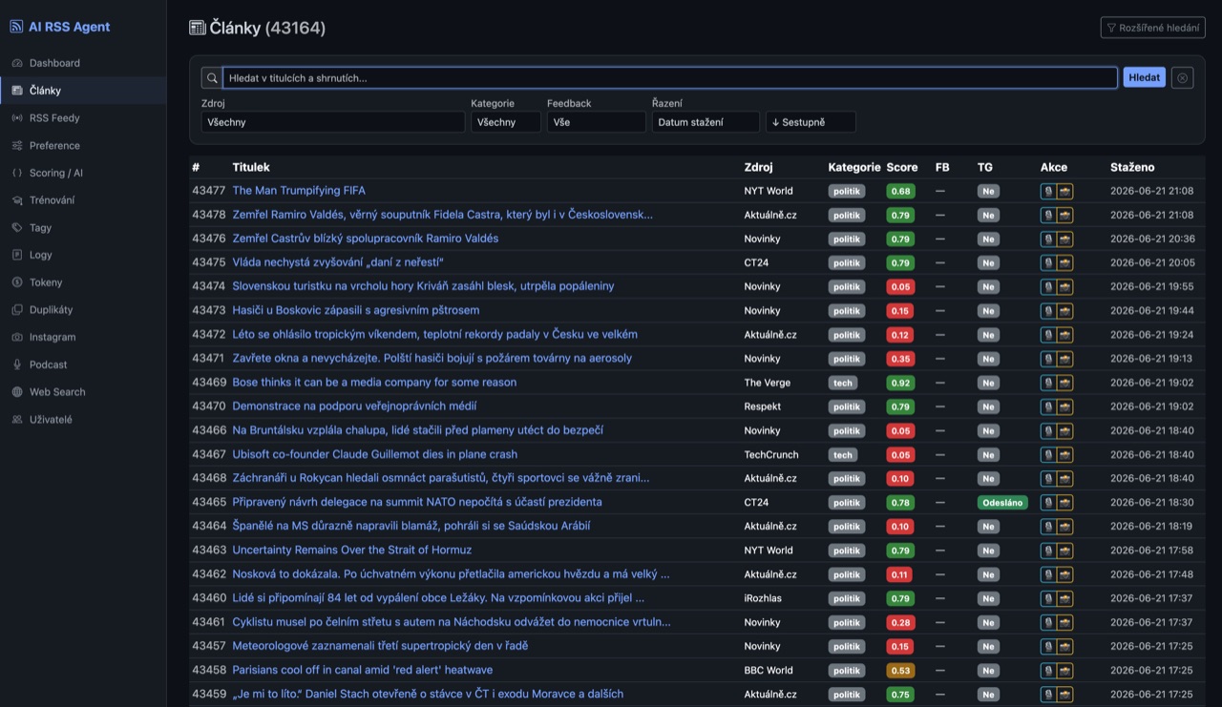Open Scoring / AI via its braces icon
Screen dimensions: 1222x707
tap(17, 173)
